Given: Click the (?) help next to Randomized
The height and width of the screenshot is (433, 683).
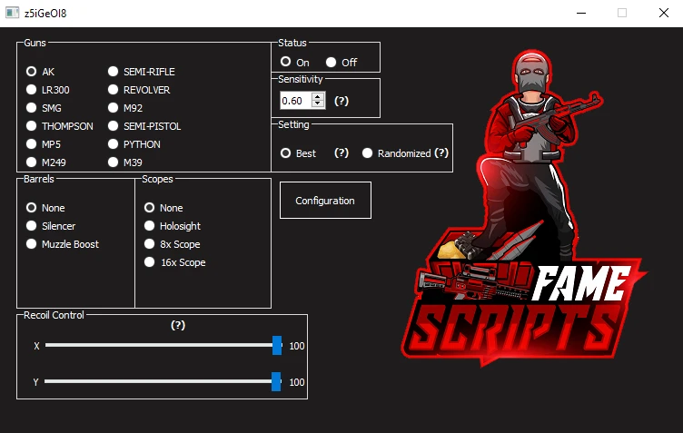Looking at the screenshot, I should pyautogui.click(x=441, y=153).
